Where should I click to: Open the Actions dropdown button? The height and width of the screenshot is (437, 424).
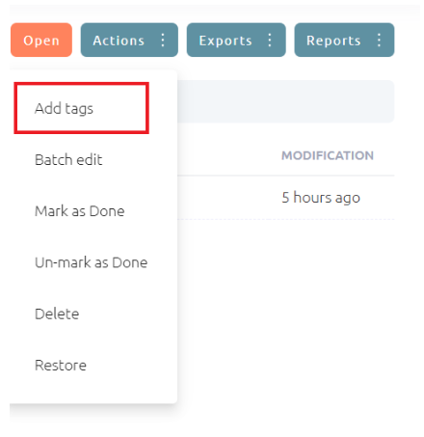coord(129,41)
